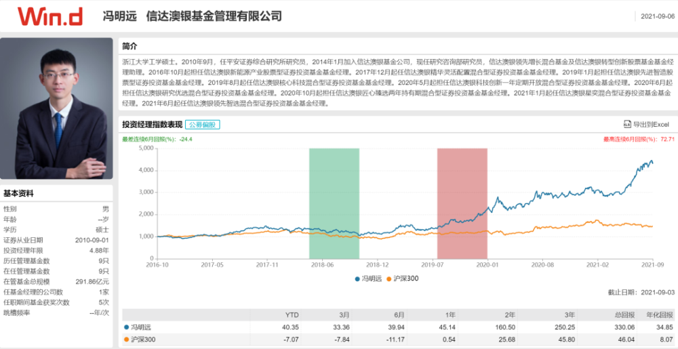The height and width of the screenshot is (349, 678).
Task: Click 跳槽频率 row
Action: click(x=56, y=312)
